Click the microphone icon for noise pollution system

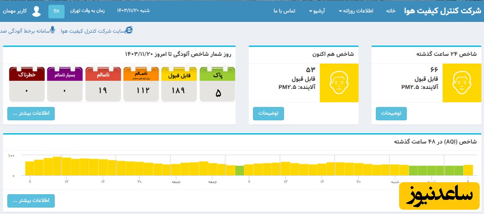tap(53, 30)
